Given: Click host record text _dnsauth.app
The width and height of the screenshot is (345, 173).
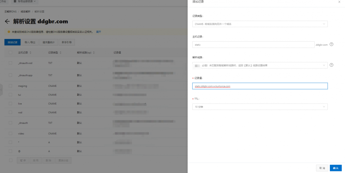Looking at the screenshot, I should click(x=25, y=75).
